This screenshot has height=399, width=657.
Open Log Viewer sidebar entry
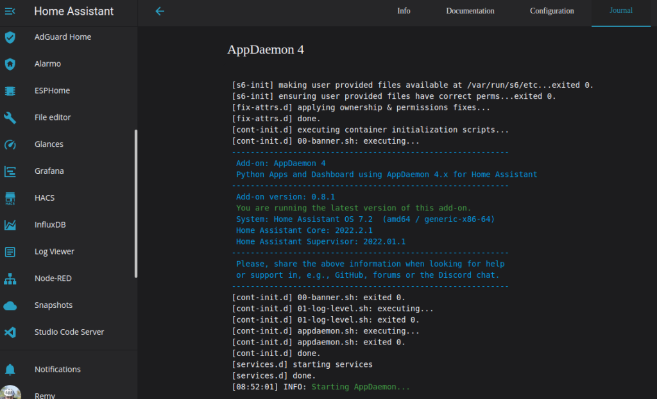tap(54, 251)
